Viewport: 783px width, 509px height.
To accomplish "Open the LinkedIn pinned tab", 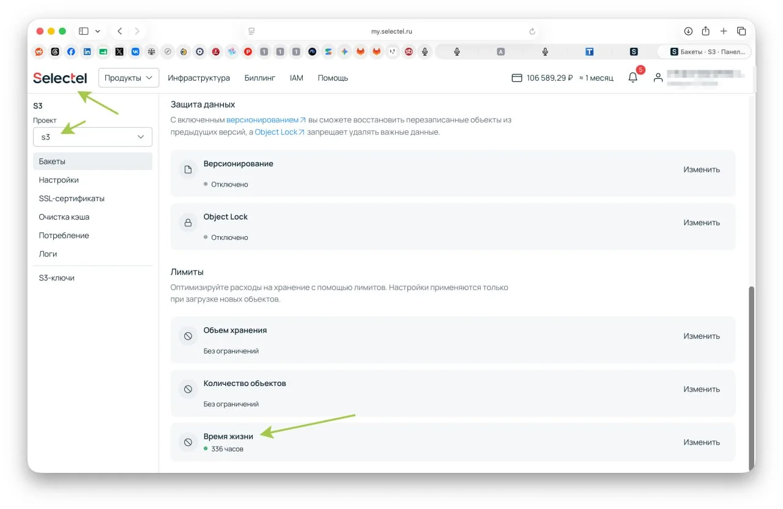I will 87,52.
